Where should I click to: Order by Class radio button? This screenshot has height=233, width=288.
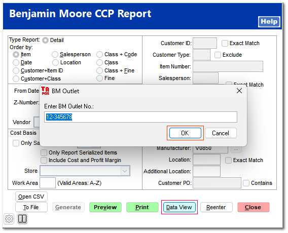point(99,63)
